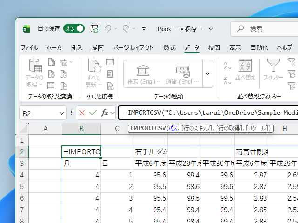Viewport: 298px width, 223px height.
Task: Click the Reapply filter icon
Action: pos(291,74)
